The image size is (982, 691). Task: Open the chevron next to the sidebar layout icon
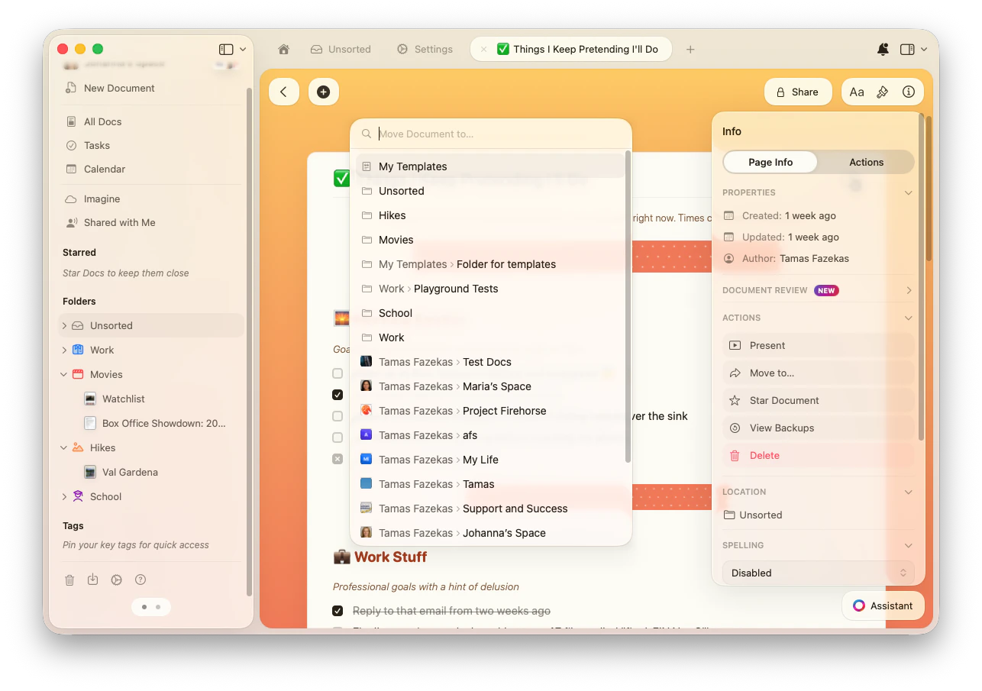click(x=243, y=49)
